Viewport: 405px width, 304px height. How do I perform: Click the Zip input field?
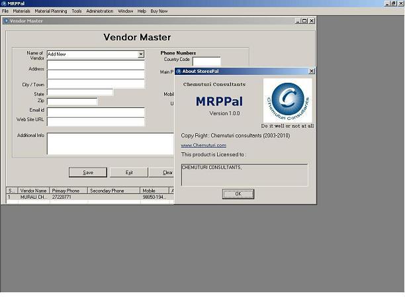[x=72, y=101]
